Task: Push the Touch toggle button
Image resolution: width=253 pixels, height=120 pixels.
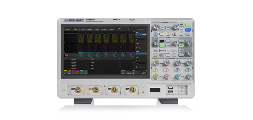Action: pyautogui.click(x=188, y=34)
